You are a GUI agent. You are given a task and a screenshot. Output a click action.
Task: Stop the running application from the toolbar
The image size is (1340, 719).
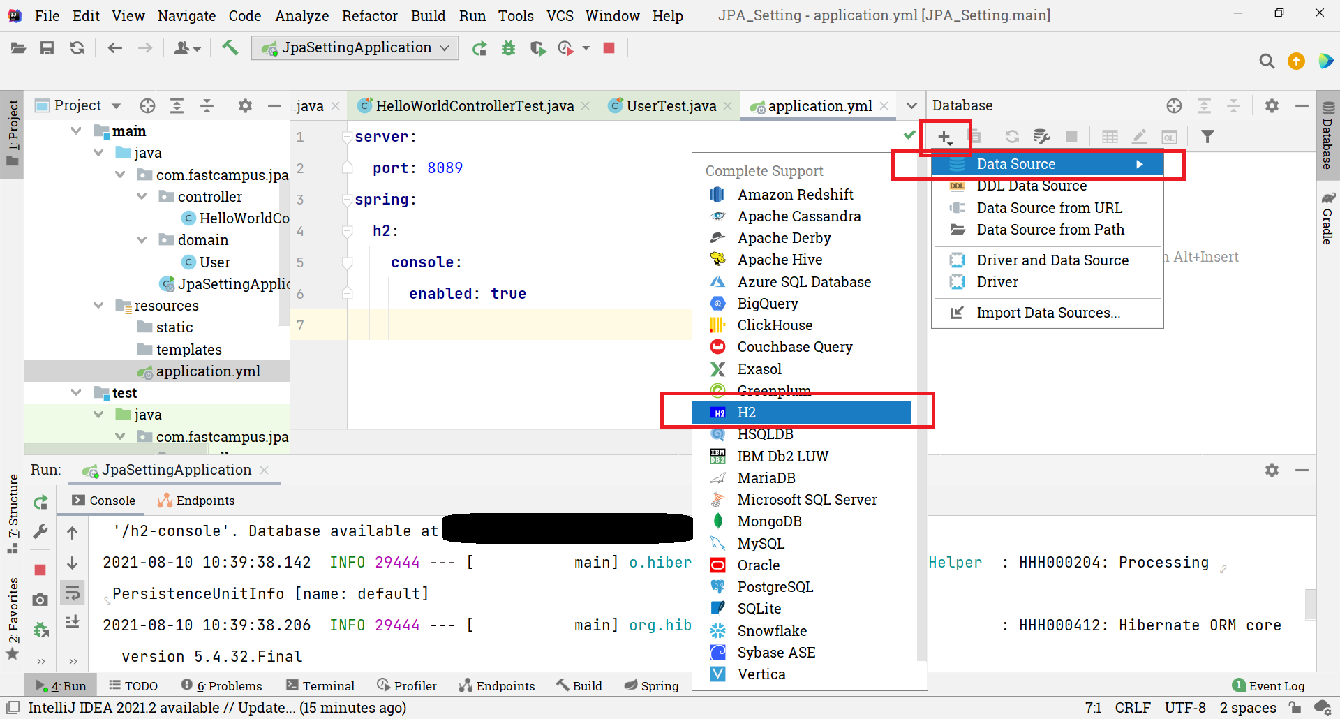coord(609,47)
